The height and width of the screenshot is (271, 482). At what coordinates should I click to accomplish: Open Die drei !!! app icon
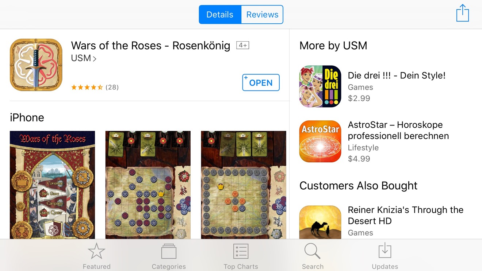tap(320, 86)
